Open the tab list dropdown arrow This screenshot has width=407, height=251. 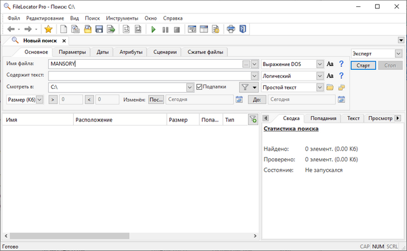401,40
